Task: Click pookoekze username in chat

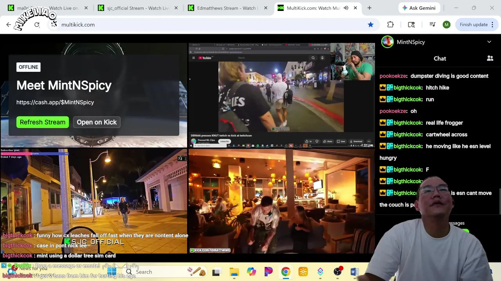Action: click(x=393, y=76)
